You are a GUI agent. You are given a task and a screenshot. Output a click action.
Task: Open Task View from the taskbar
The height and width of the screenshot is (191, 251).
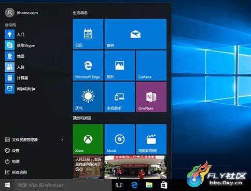(119, 185)
